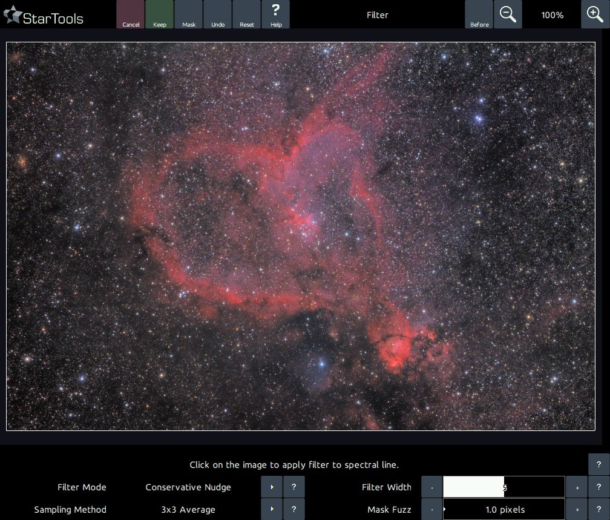Change Sampling Method using its arrow button
This screenshot has height=520, width=610.
coord(272,510)
